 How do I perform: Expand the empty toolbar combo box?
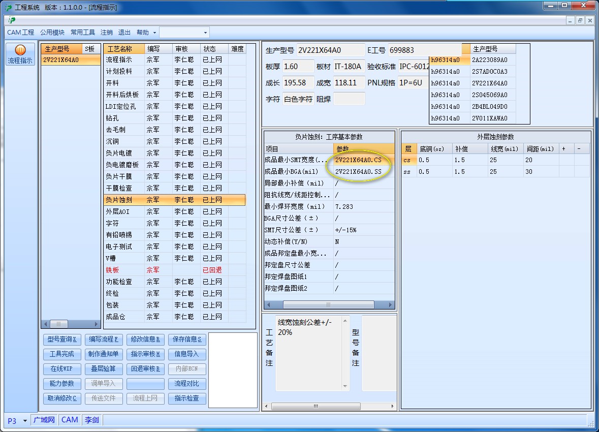coord(205,33)
